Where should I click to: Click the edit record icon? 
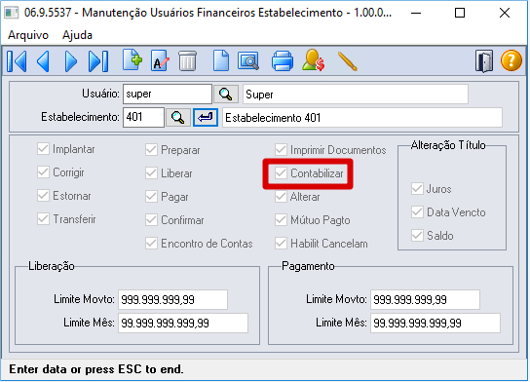(160, 60)
